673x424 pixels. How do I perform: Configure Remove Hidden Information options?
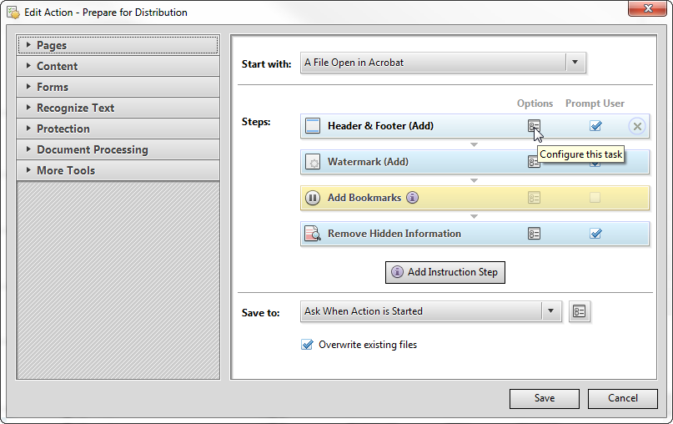[534, 234]
